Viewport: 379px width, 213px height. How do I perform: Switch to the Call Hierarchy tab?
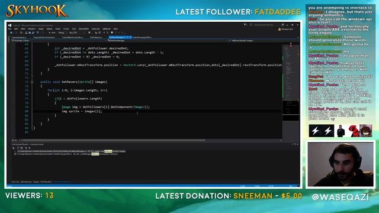tap(26, 182)
